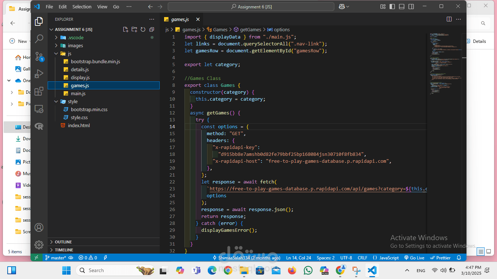Toggle the primary side bar layout button
The width and height of the screenshot is (497, 279).
pyautogui.click(x=392, y=7)
